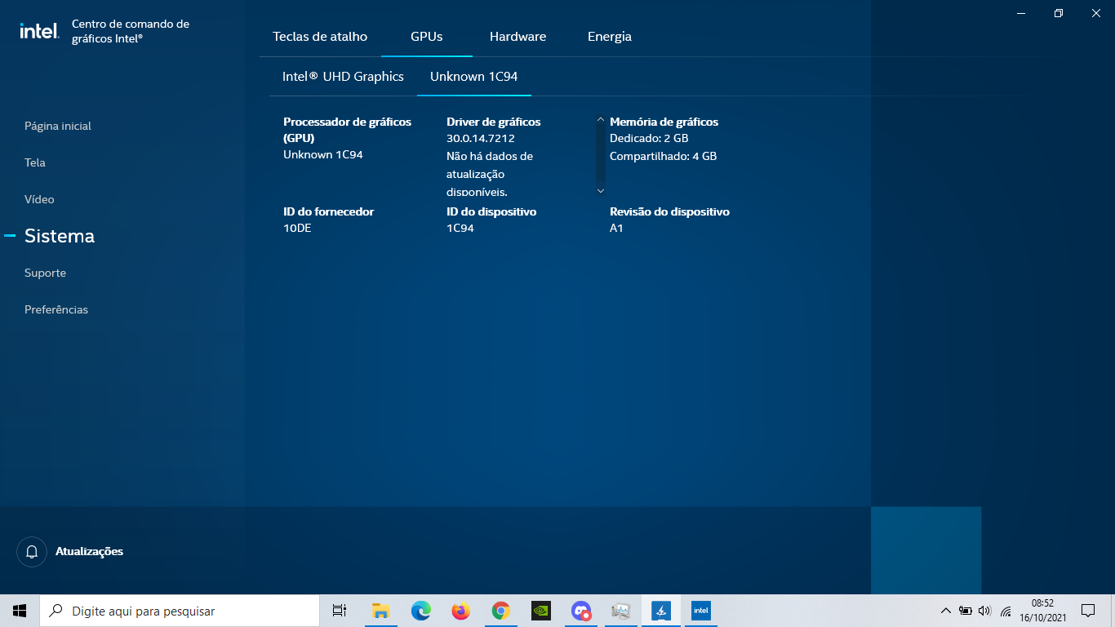The width and height of the screenshot is (1115, 627).
Task: Click the taskbar search box
Action: pyautogui.click(x=180, y=611)
